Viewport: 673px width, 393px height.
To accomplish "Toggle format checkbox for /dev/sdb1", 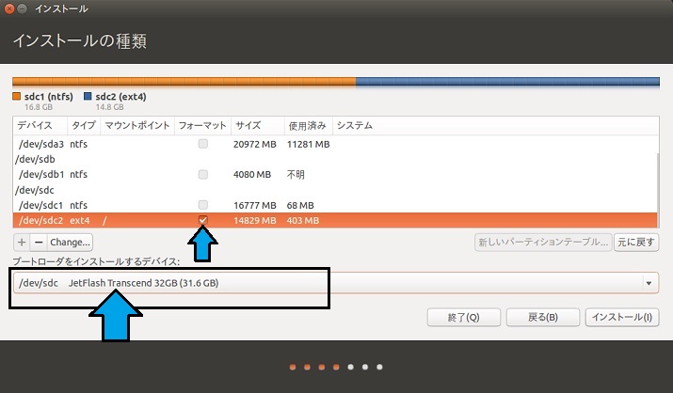I will [x=202, y=175].
